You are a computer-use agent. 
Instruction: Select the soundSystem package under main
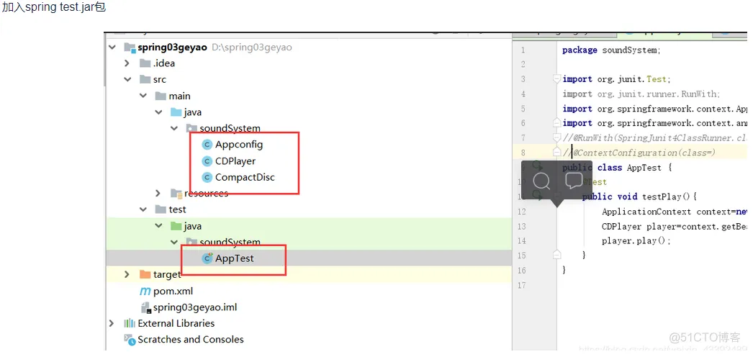pos(230,129)
